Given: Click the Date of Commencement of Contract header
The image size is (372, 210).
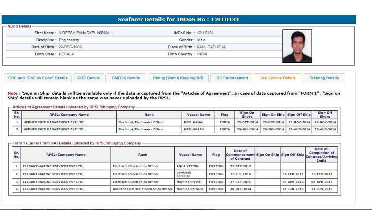Looking at the screenshot, I should point(240,155).
